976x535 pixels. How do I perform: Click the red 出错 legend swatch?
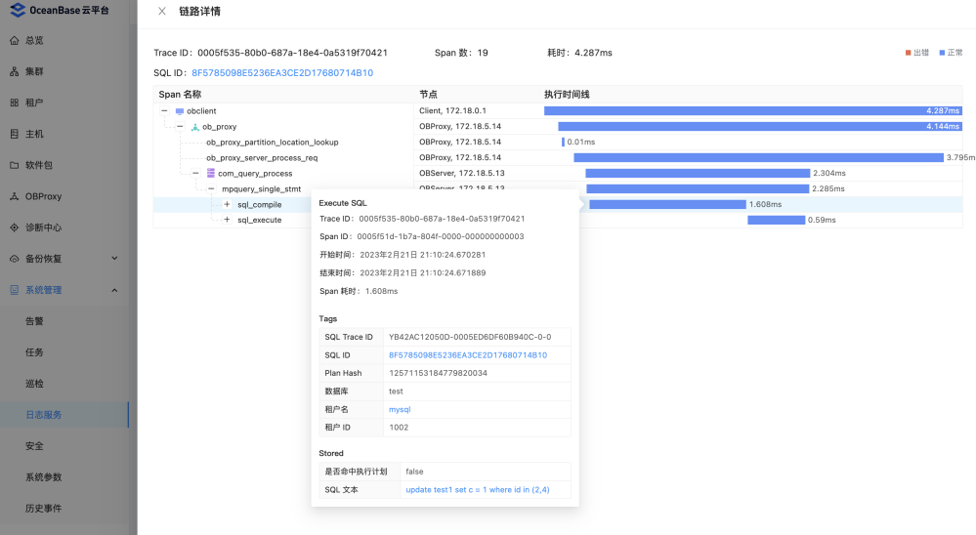909,53
